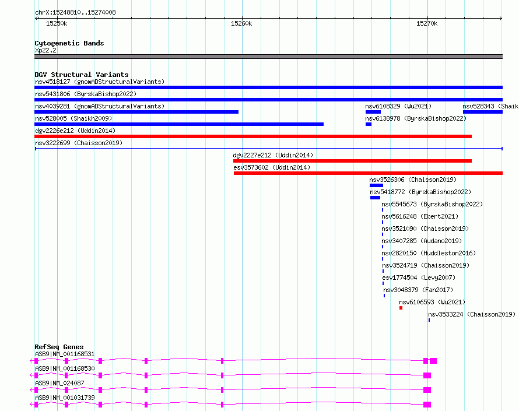Click the esv3573602 Uddin2014 label

click(x=272, y=167)
